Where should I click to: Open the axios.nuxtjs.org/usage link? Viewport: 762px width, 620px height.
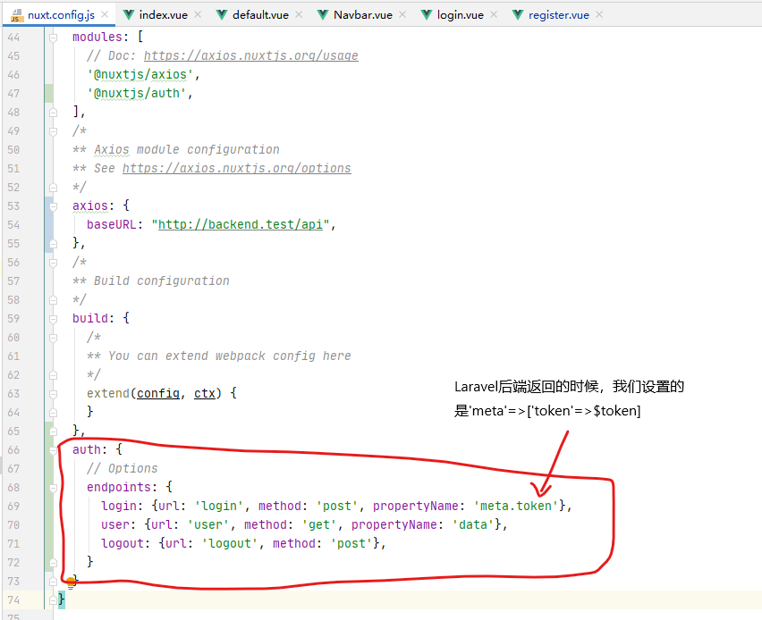(250, 55)
